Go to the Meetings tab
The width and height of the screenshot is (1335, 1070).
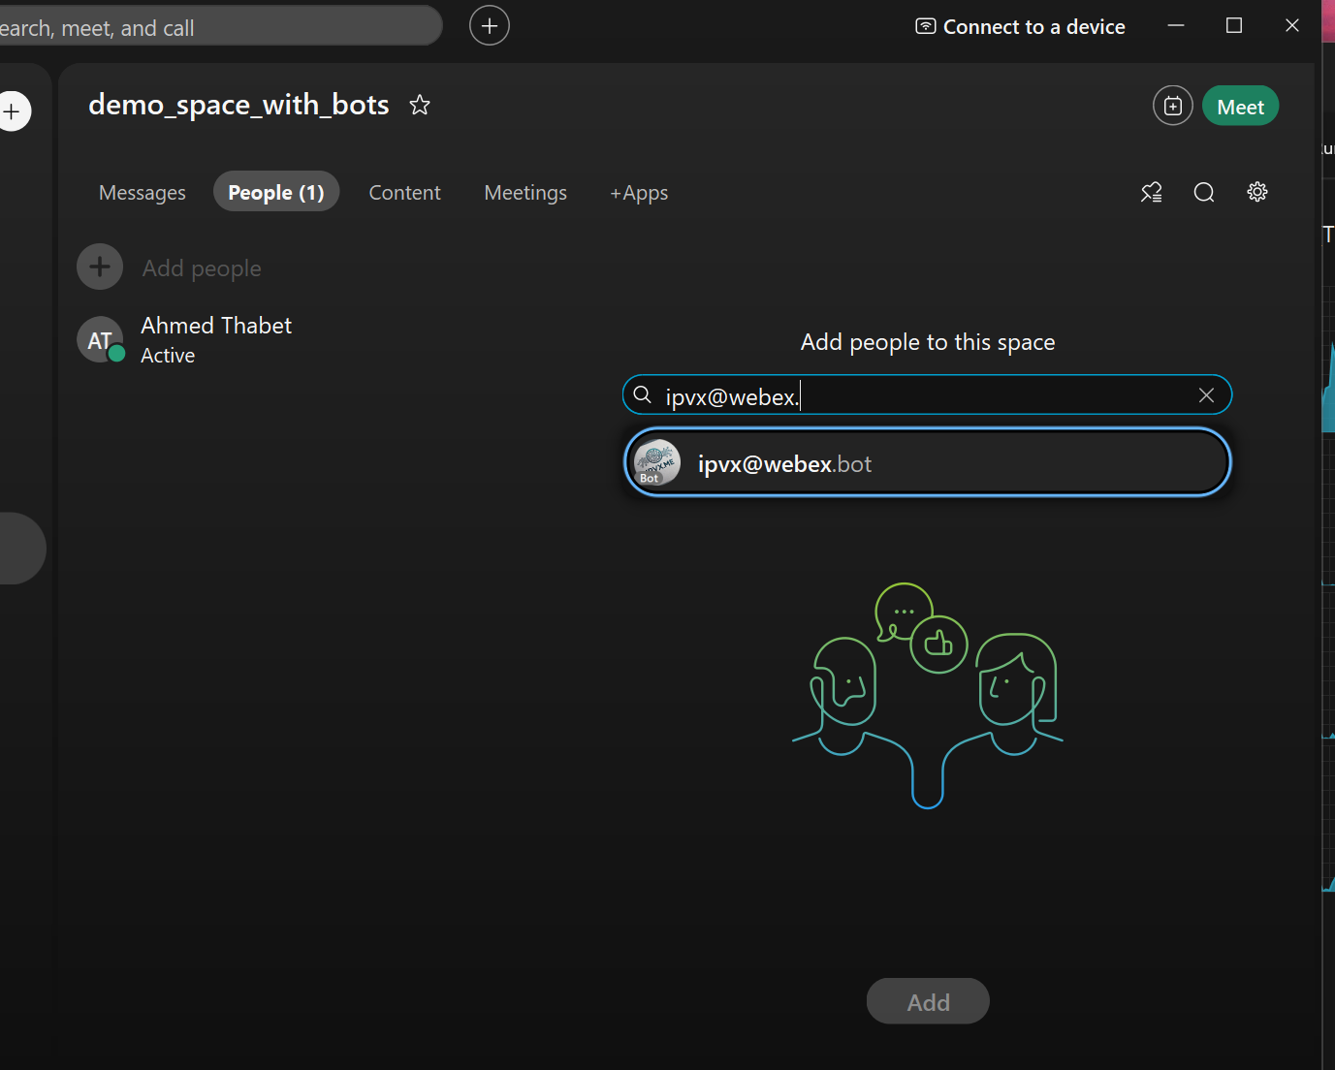[525, 193]
